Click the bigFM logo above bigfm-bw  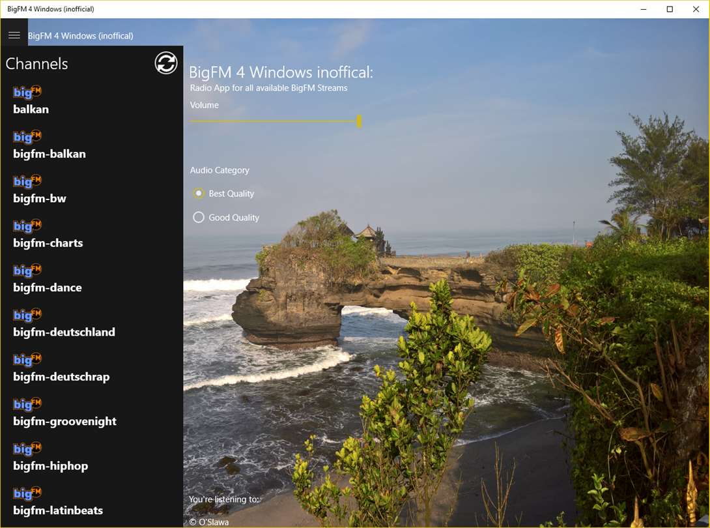(x=27, y=181)
